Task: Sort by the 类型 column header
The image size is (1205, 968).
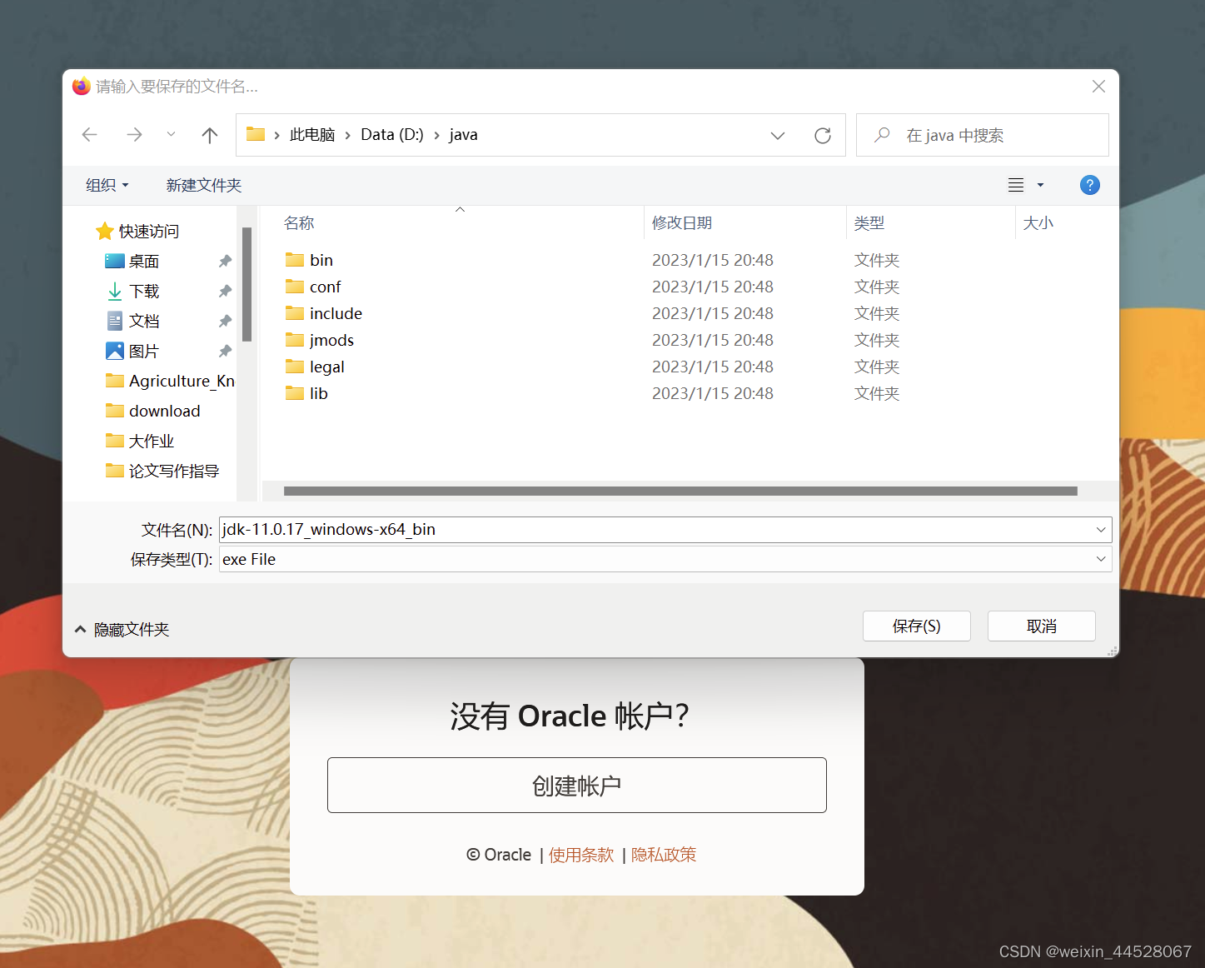Action: pyautogui.click(x=869, y=222)
